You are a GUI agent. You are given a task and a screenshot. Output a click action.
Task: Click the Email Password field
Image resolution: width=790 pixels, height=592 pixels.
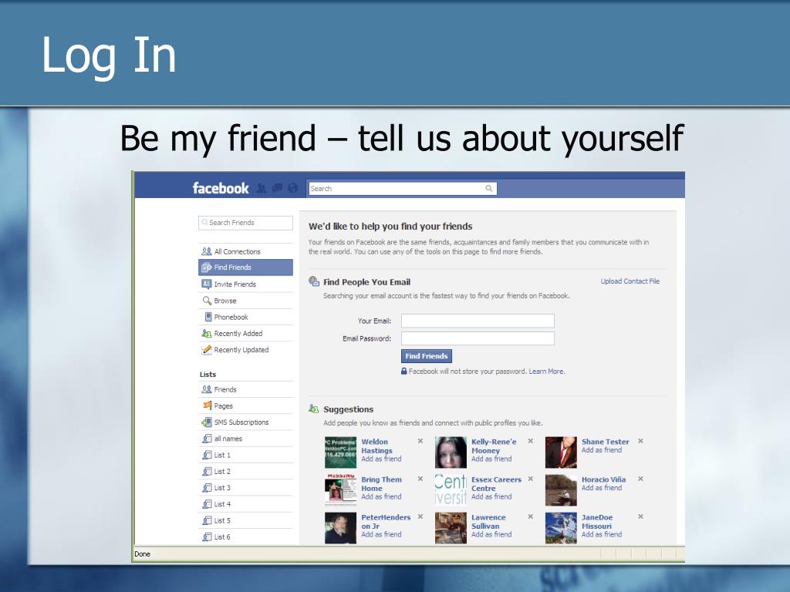coord(478,338)
